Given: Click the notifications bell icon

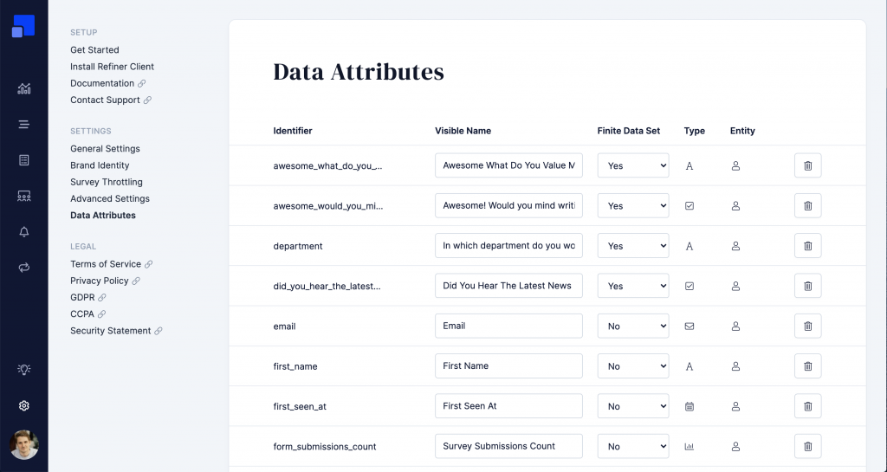Looking at the screenshot, I should coord(23,232).
